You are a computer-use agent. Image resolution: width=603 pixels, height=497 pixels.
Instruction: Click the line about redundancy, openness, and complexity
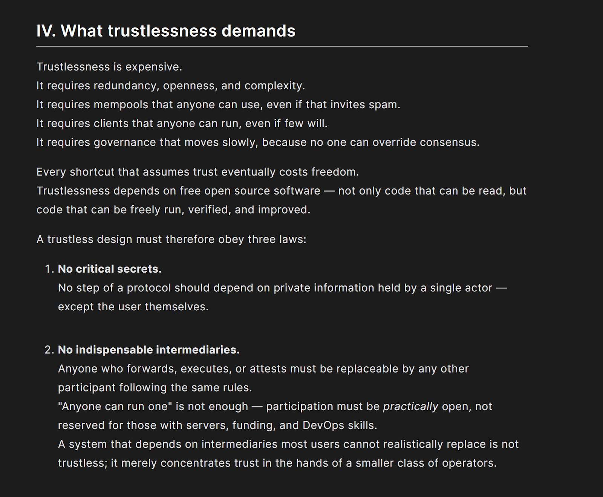170,86
